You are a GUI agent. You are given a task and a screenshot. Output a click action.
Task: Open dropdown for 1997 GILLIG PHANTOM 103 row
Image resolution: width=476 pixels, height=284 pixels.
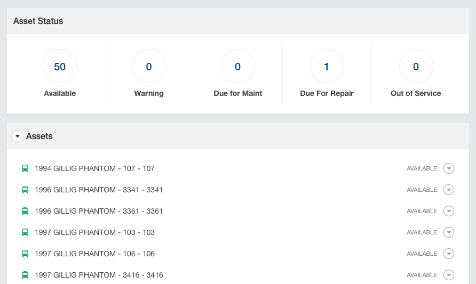[x=449, y=232]
